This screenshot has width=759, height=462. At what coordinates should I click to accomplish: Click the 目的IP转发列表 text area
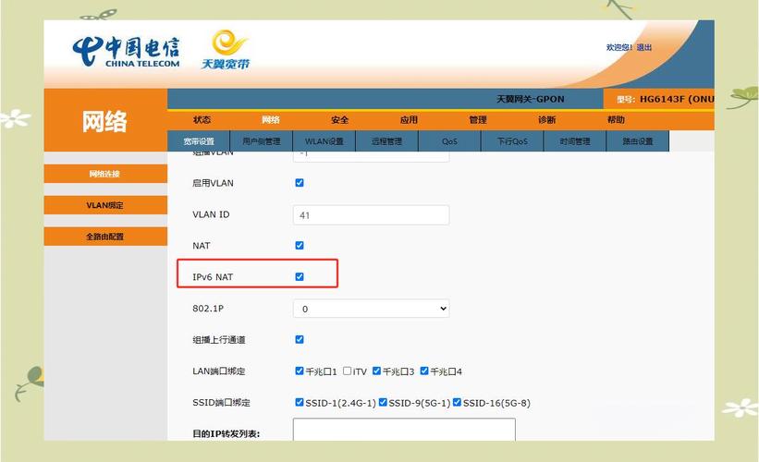click(x=403, y=430)
